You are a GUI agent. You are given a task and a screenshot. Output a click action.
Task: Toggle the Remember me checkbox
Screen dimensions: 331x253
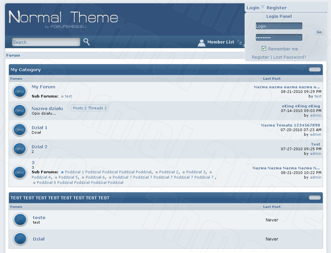(x=264, y=48)
